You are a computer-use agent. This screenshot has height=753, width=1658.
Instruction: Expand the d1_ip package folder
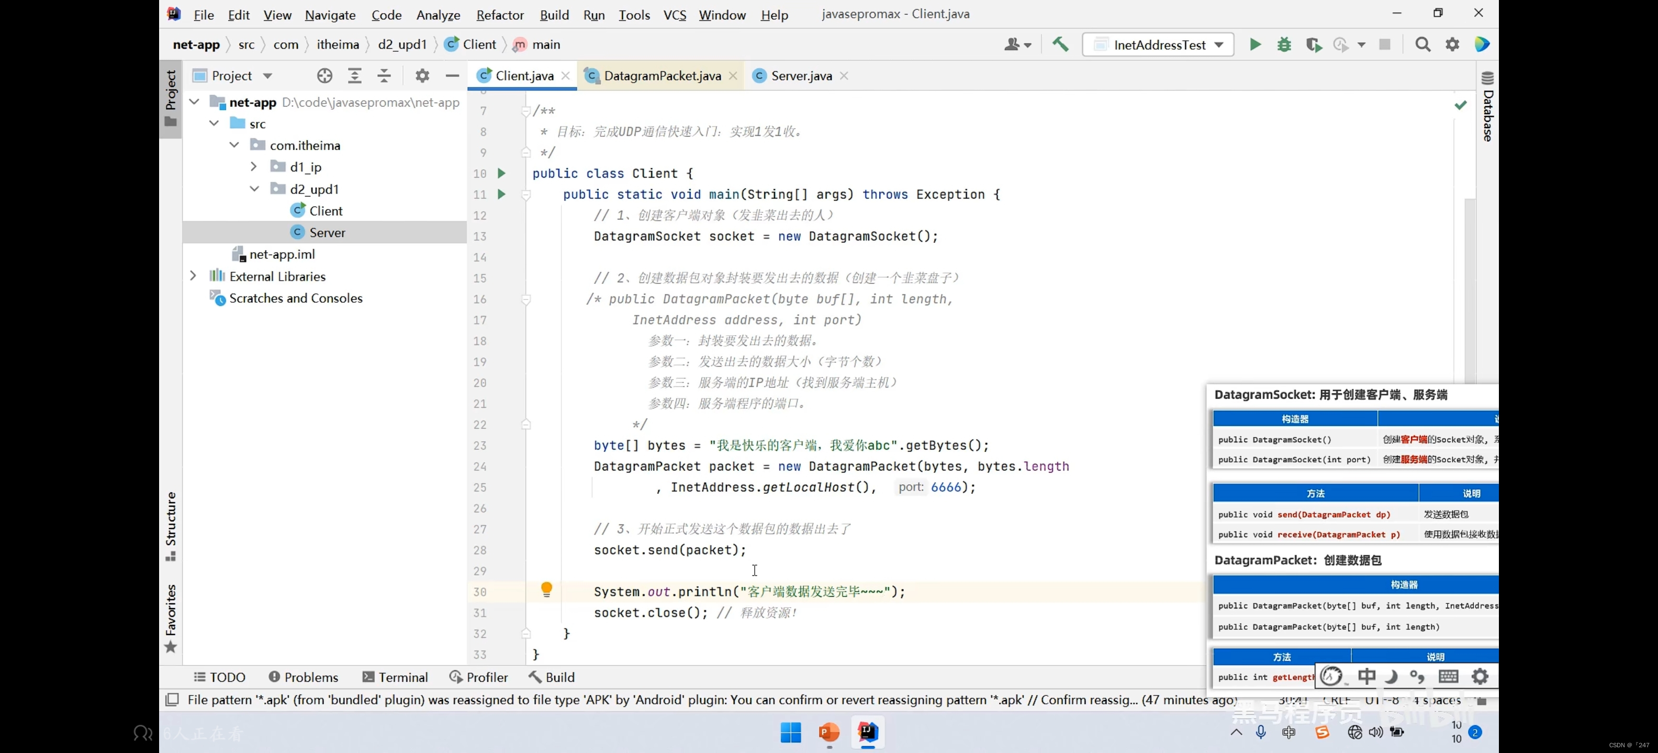pyautogui.click(x=253, y=167)
